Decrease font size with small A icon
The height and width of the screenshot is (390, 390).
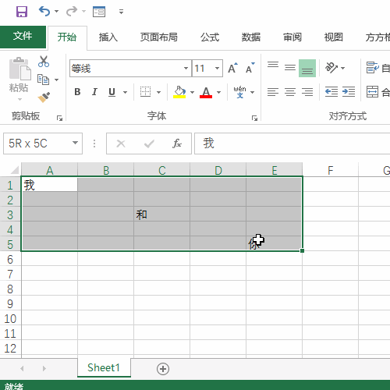pyautogui.click(x=250, y=68)
